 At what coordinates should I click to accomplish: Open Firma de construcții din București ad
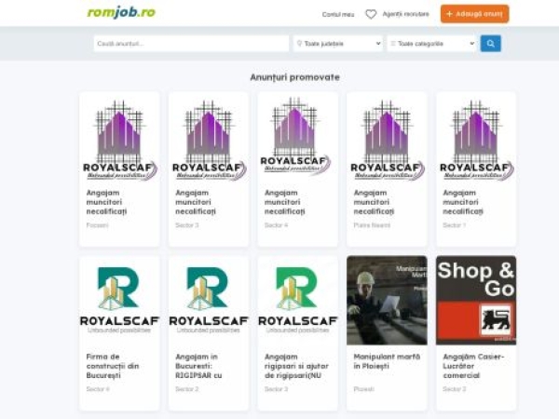coord(113,366)
